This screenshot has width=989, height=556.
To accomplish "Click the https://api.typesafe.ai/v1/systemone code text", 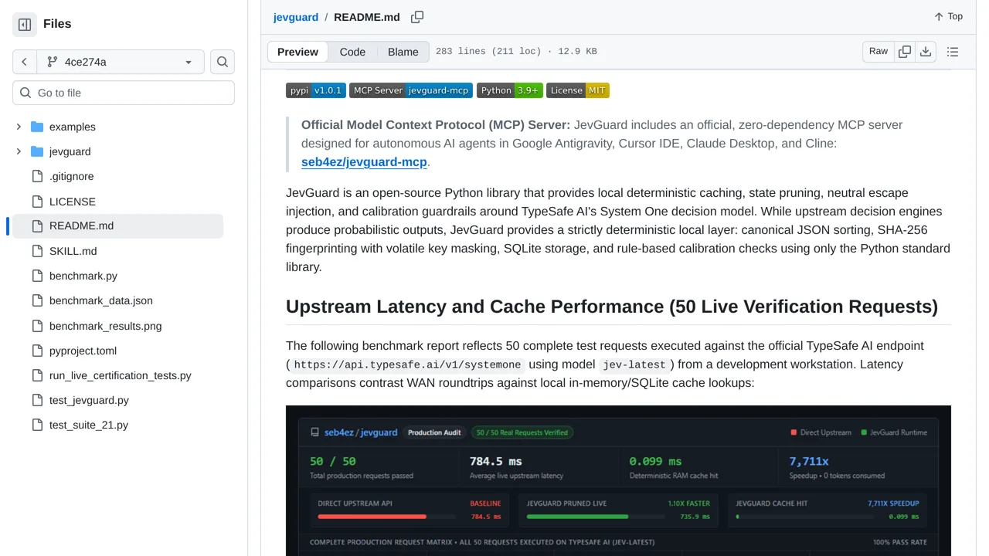I will pos(407,364).
